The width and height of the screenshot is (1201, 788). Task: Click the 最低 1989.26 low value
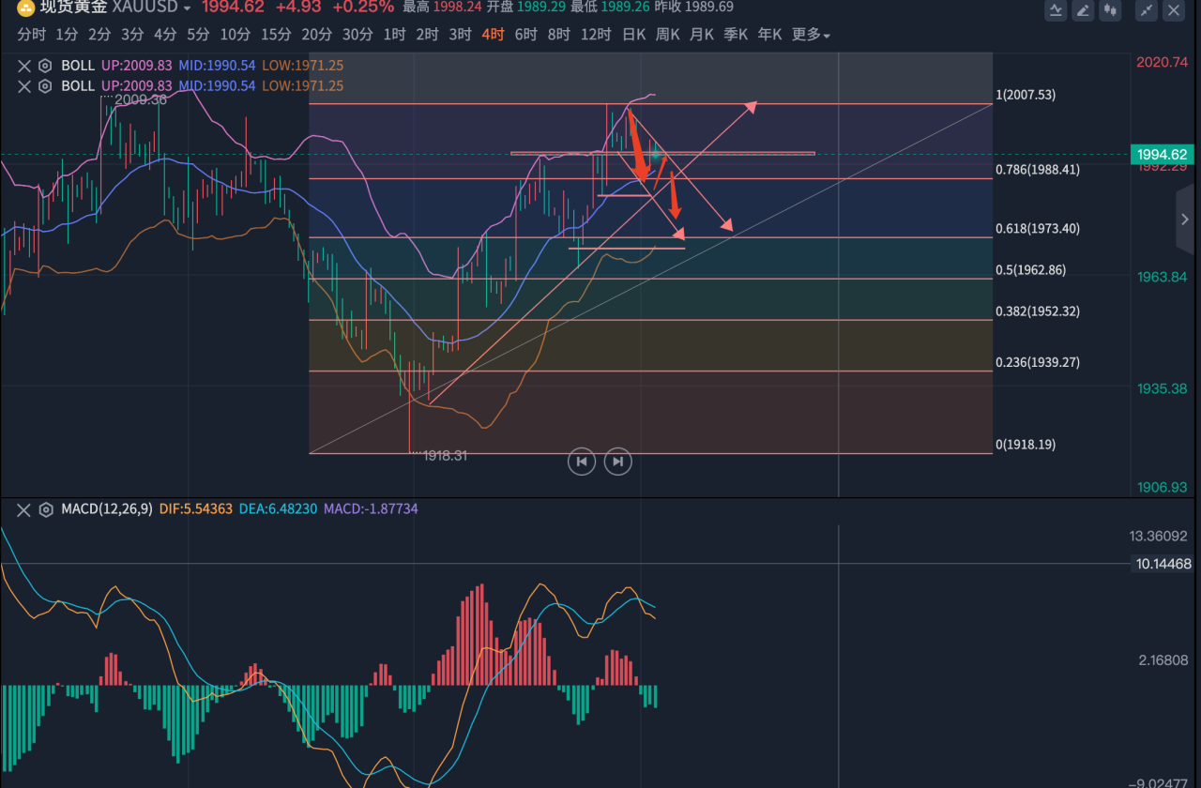(x=608, y=8)
